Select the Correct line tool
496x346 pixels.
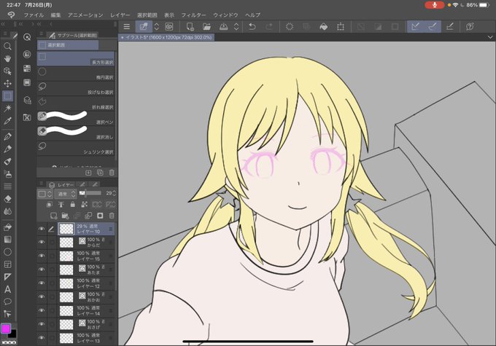pos(7,314)
